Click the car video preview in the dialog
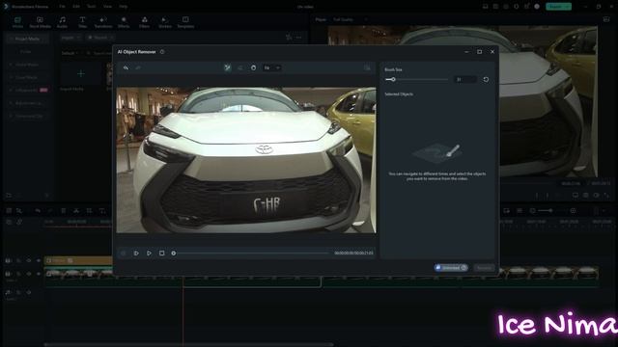The image size is (618, 347). point(246,160)
